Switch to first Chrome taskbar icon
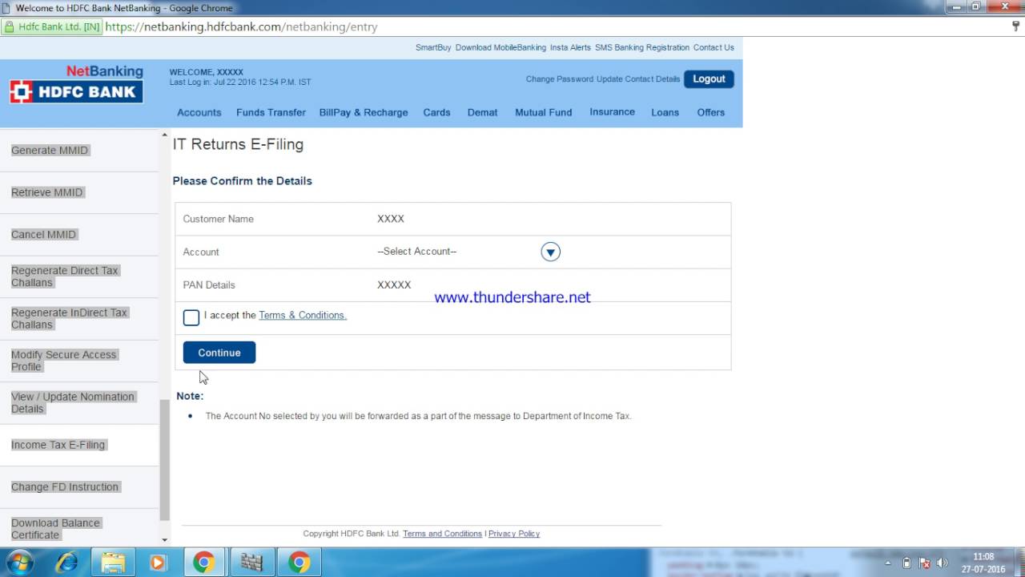 203,563
